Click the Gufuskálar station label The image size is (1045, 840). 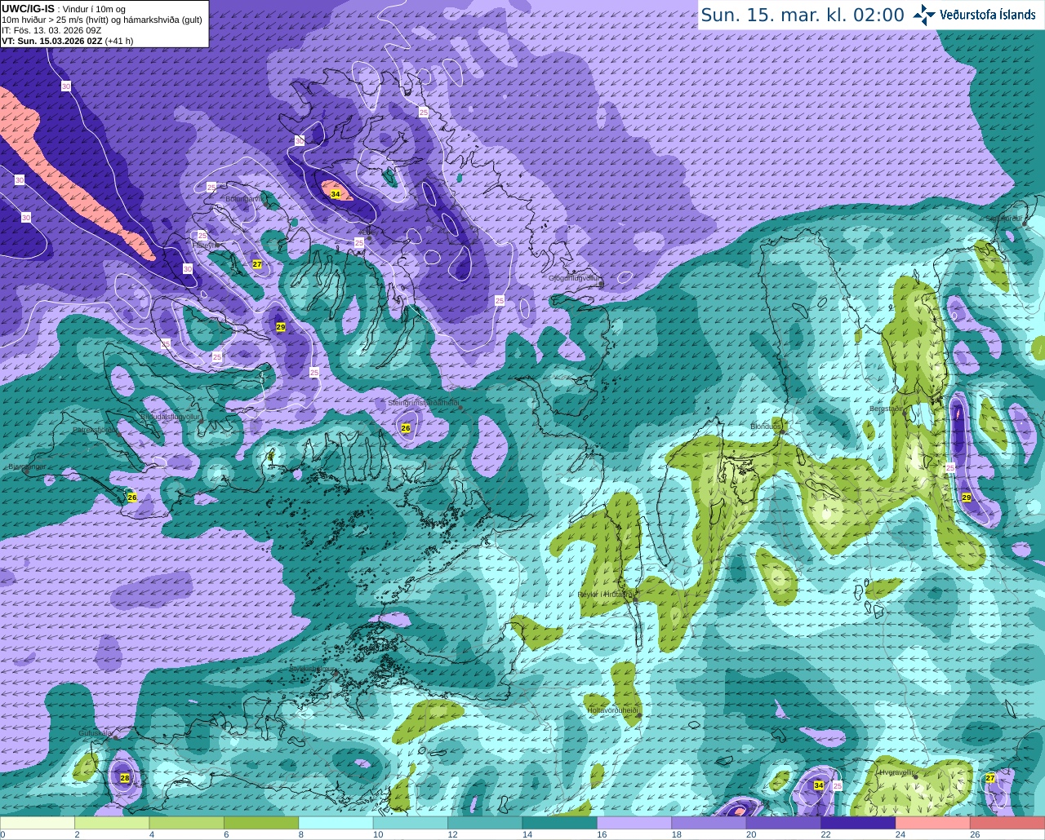tap(95, 733)
